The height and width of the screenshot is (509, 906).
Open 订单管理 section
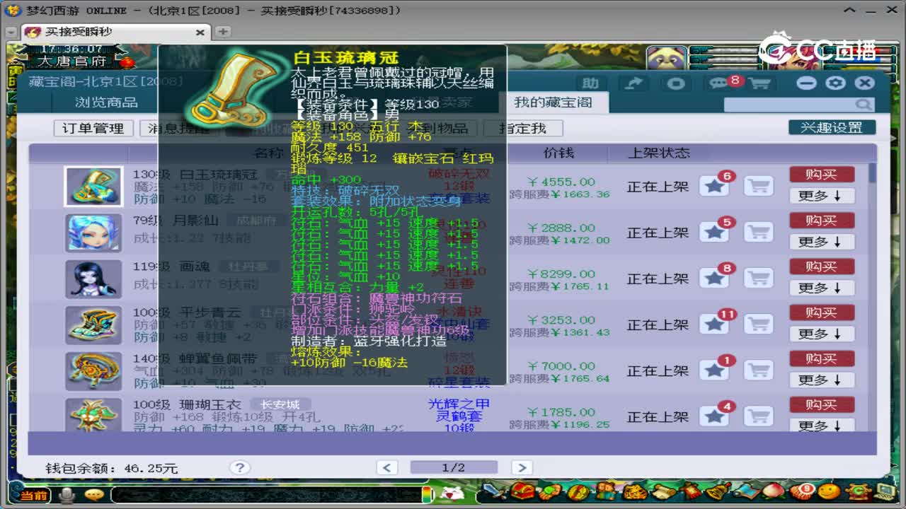coord(93,128)
